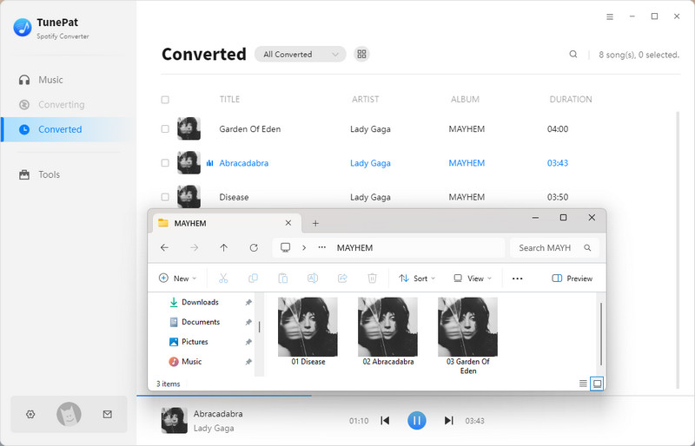Click the playing Abracadabra song title
The image size is (695, 446).
tap(244, 163)
